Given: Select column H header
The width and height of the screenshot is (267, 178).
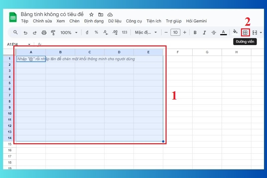Looking at the screenshot, I should pos(237,52).
